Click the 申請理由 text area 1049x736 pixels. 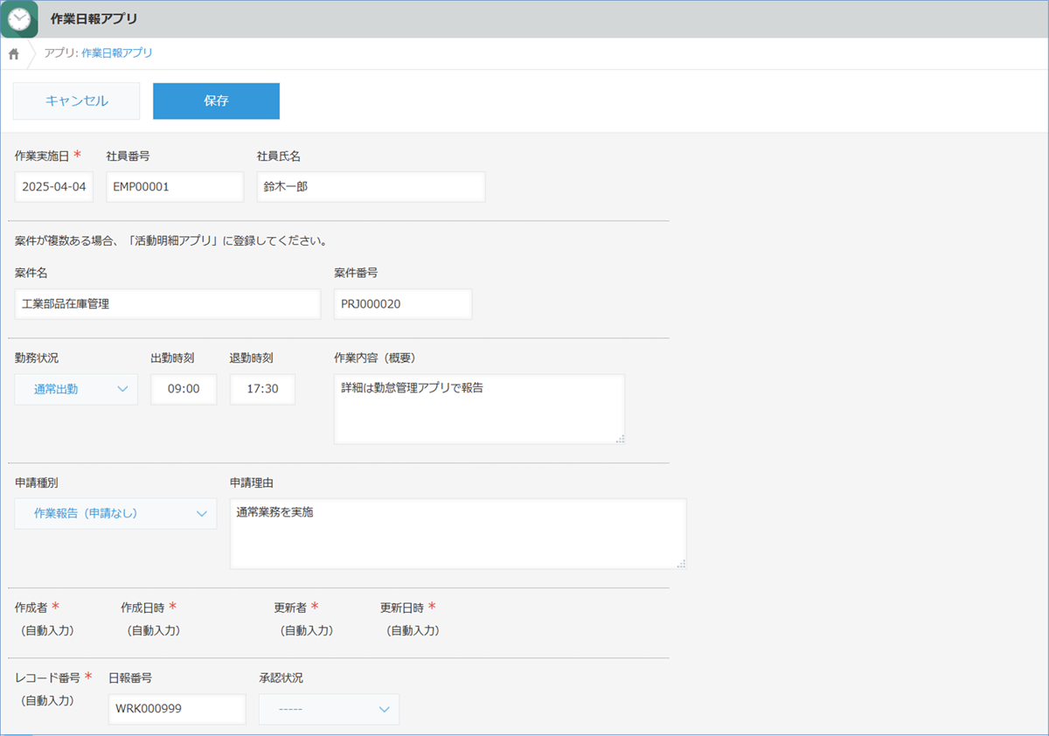tap(457, 533)
